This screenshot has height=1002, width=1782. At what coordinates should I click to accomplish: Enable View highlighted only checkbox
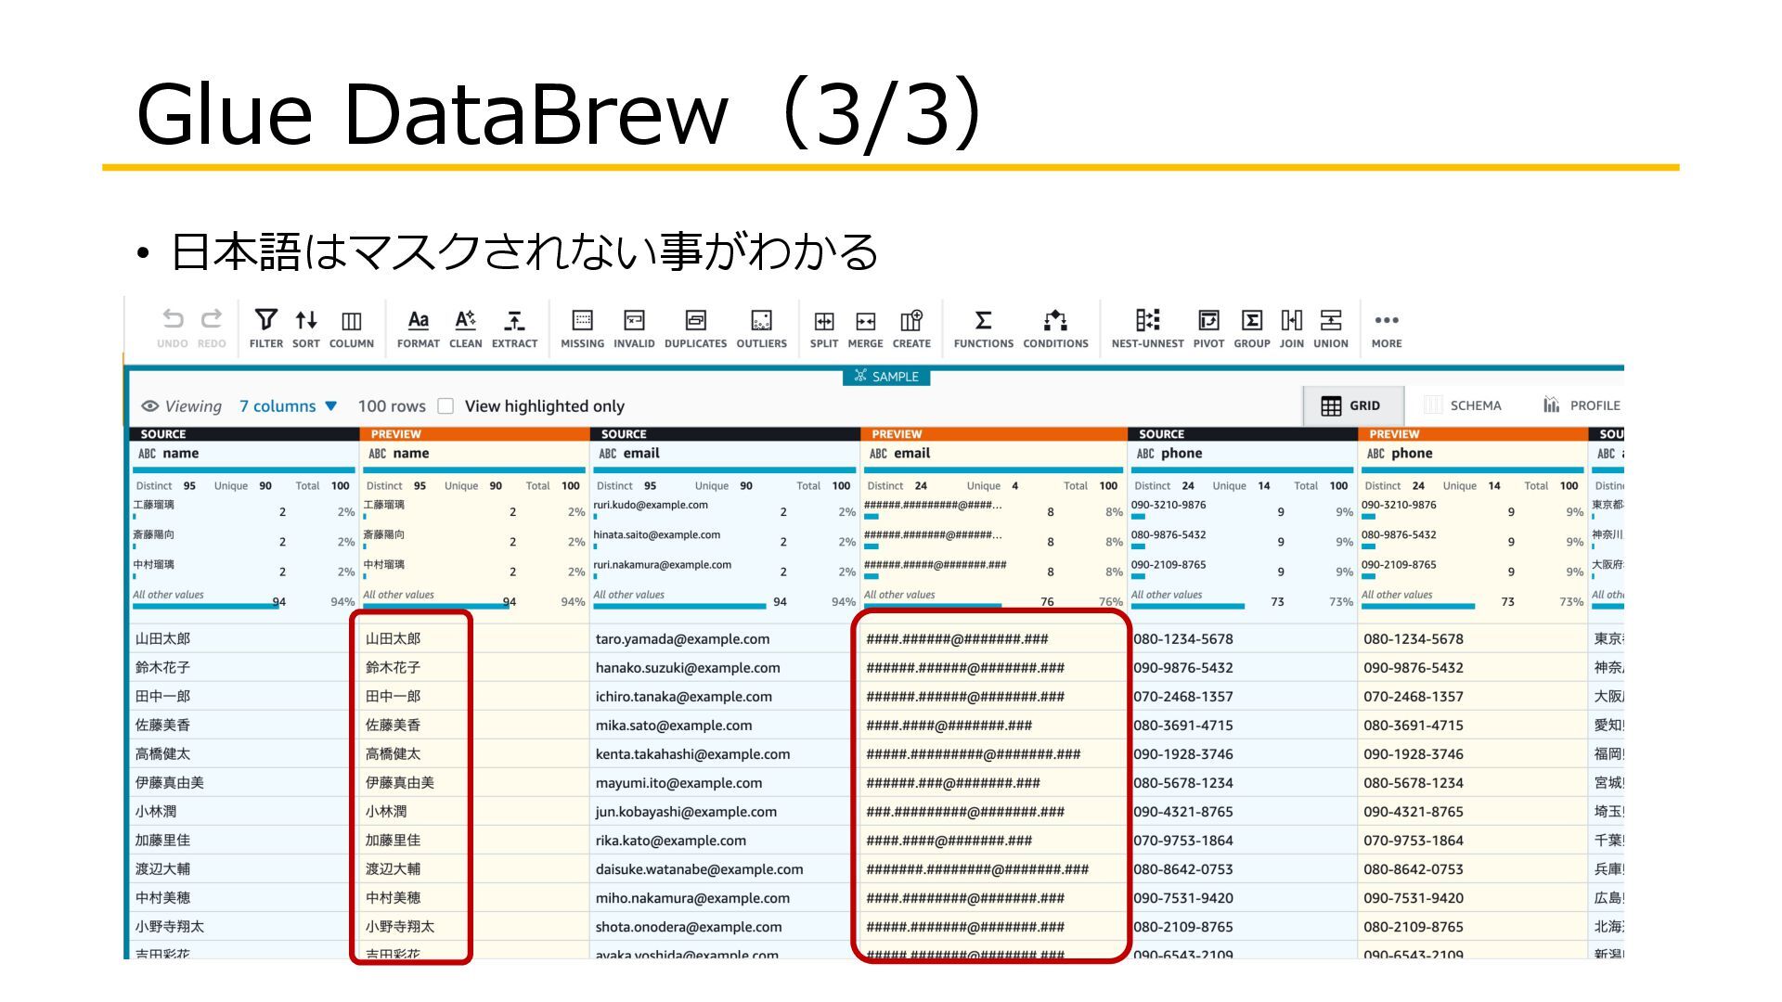(445, 406)
